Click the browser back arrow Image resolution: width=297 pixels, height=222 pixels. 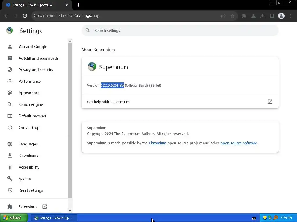(6, 16)
